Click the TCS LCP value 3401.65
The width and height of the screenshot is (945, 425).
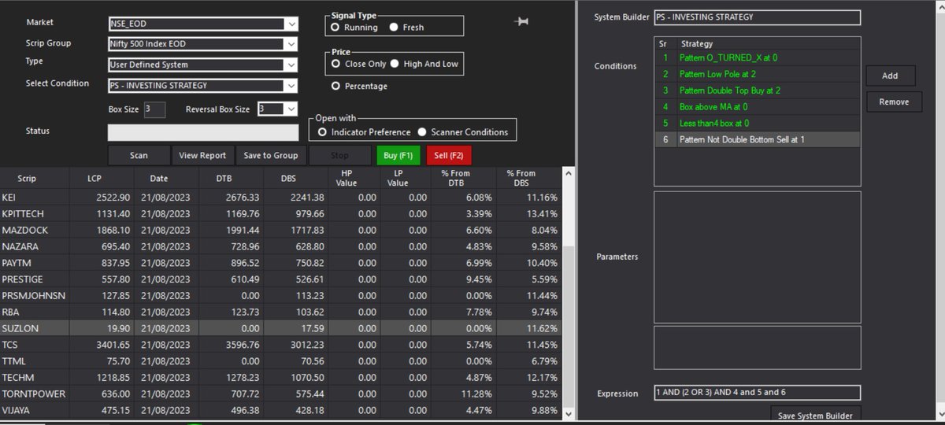[113, 344]
